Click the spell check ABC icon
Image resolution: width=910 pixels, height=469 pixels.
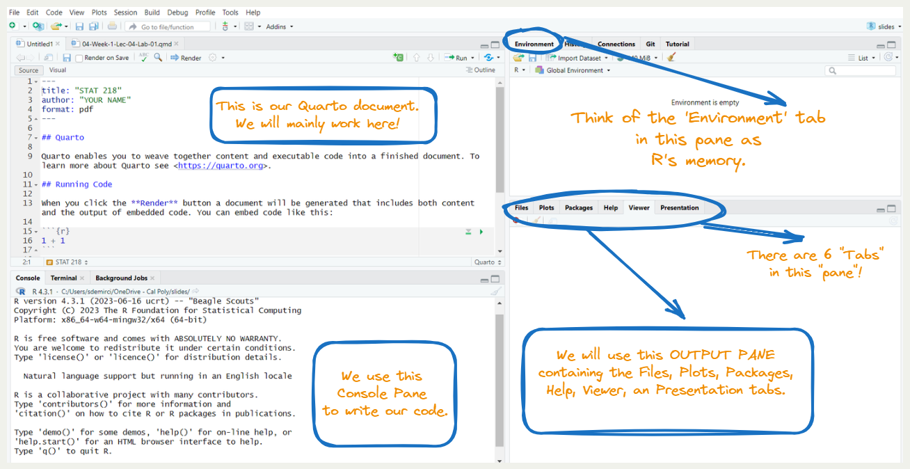(143, 58)
